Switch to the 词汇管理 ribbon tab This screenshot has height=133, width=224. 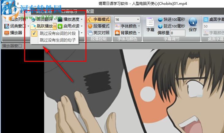pyautogui.click(x=44, y=11)
